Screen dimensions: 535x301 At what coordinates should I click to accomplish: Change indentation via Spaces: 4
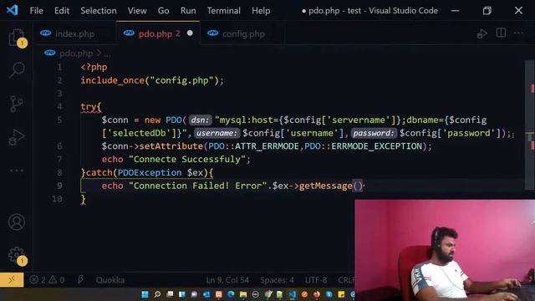coord(277,280)
